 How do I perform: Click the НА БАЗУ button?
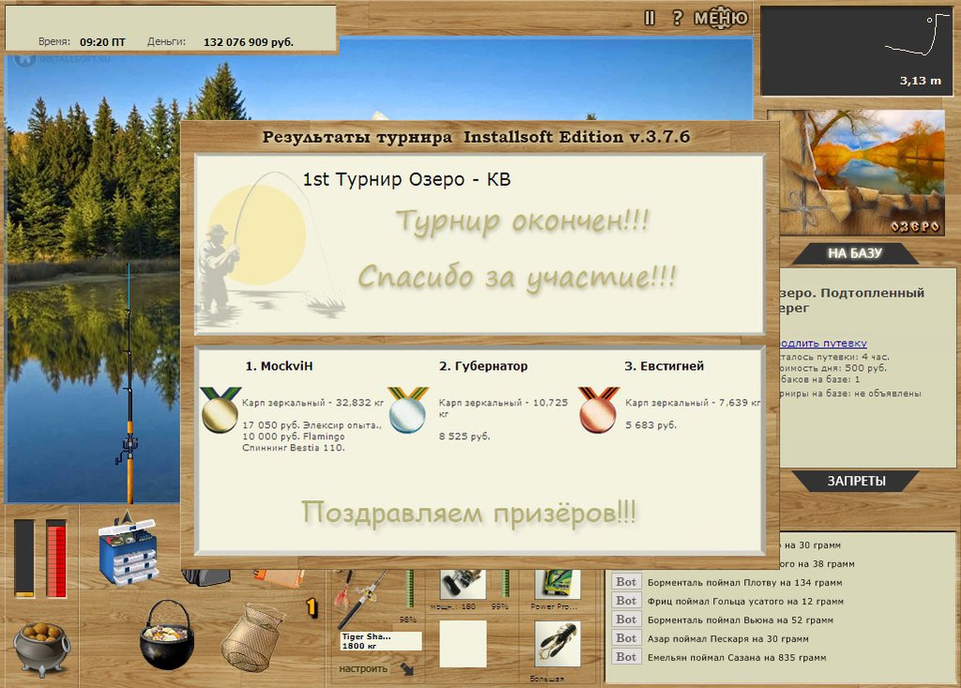pos(854,252)
